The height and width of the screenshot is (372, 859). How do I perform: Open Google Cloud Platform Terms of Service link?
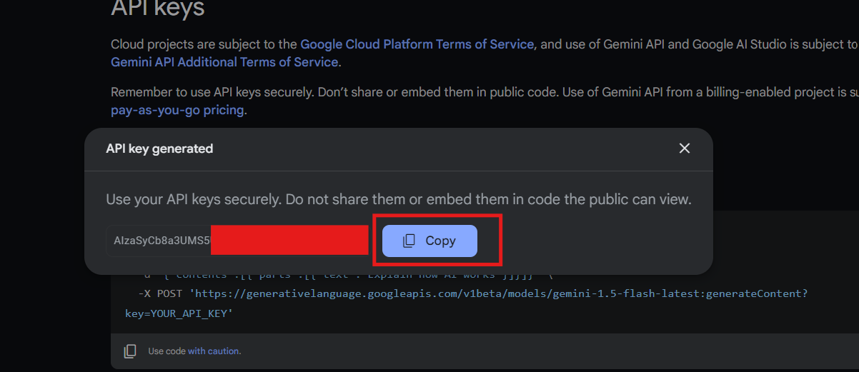pos(417,44)
